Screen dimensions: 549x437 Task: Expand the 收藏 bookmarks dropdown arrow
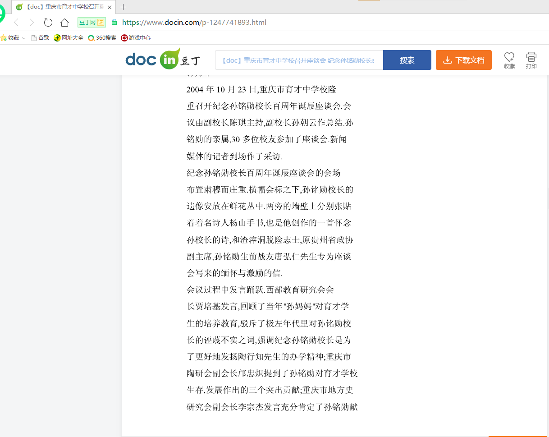pyautogui.click(x=24, y=38)
